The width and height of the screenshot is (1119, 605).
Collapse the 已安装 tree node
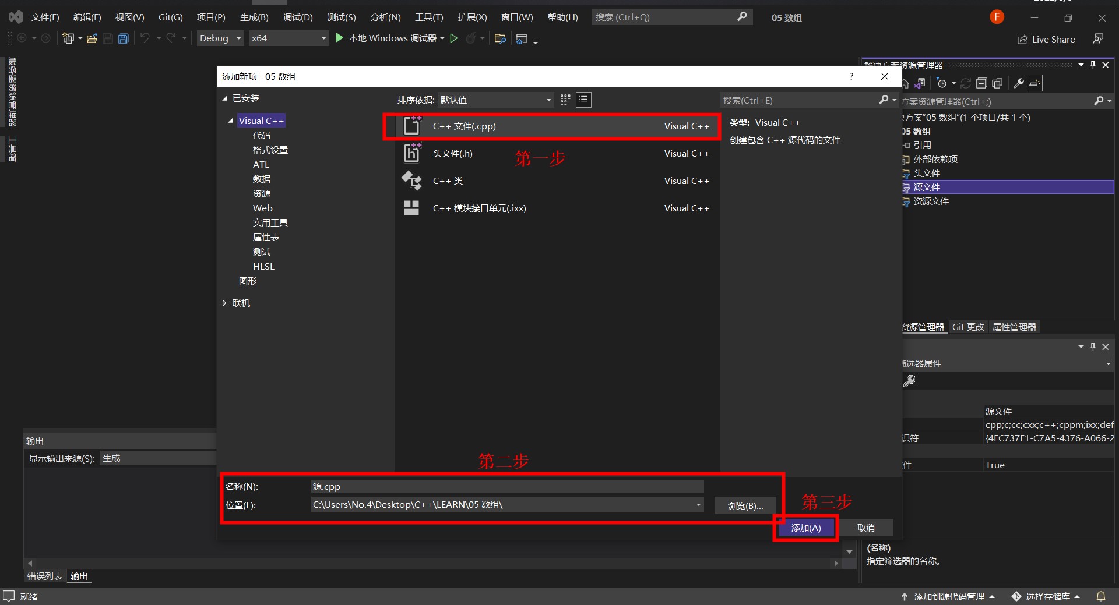click(225, 98)
